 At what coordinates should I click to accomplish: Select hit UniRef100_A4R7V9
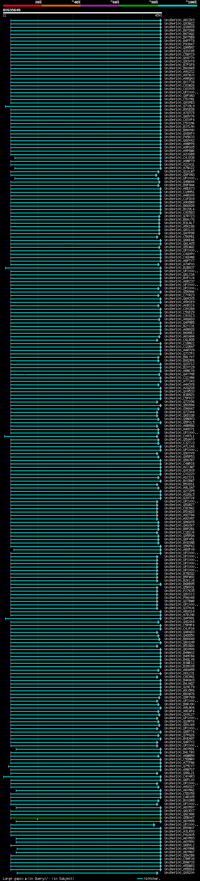[179, 350]
